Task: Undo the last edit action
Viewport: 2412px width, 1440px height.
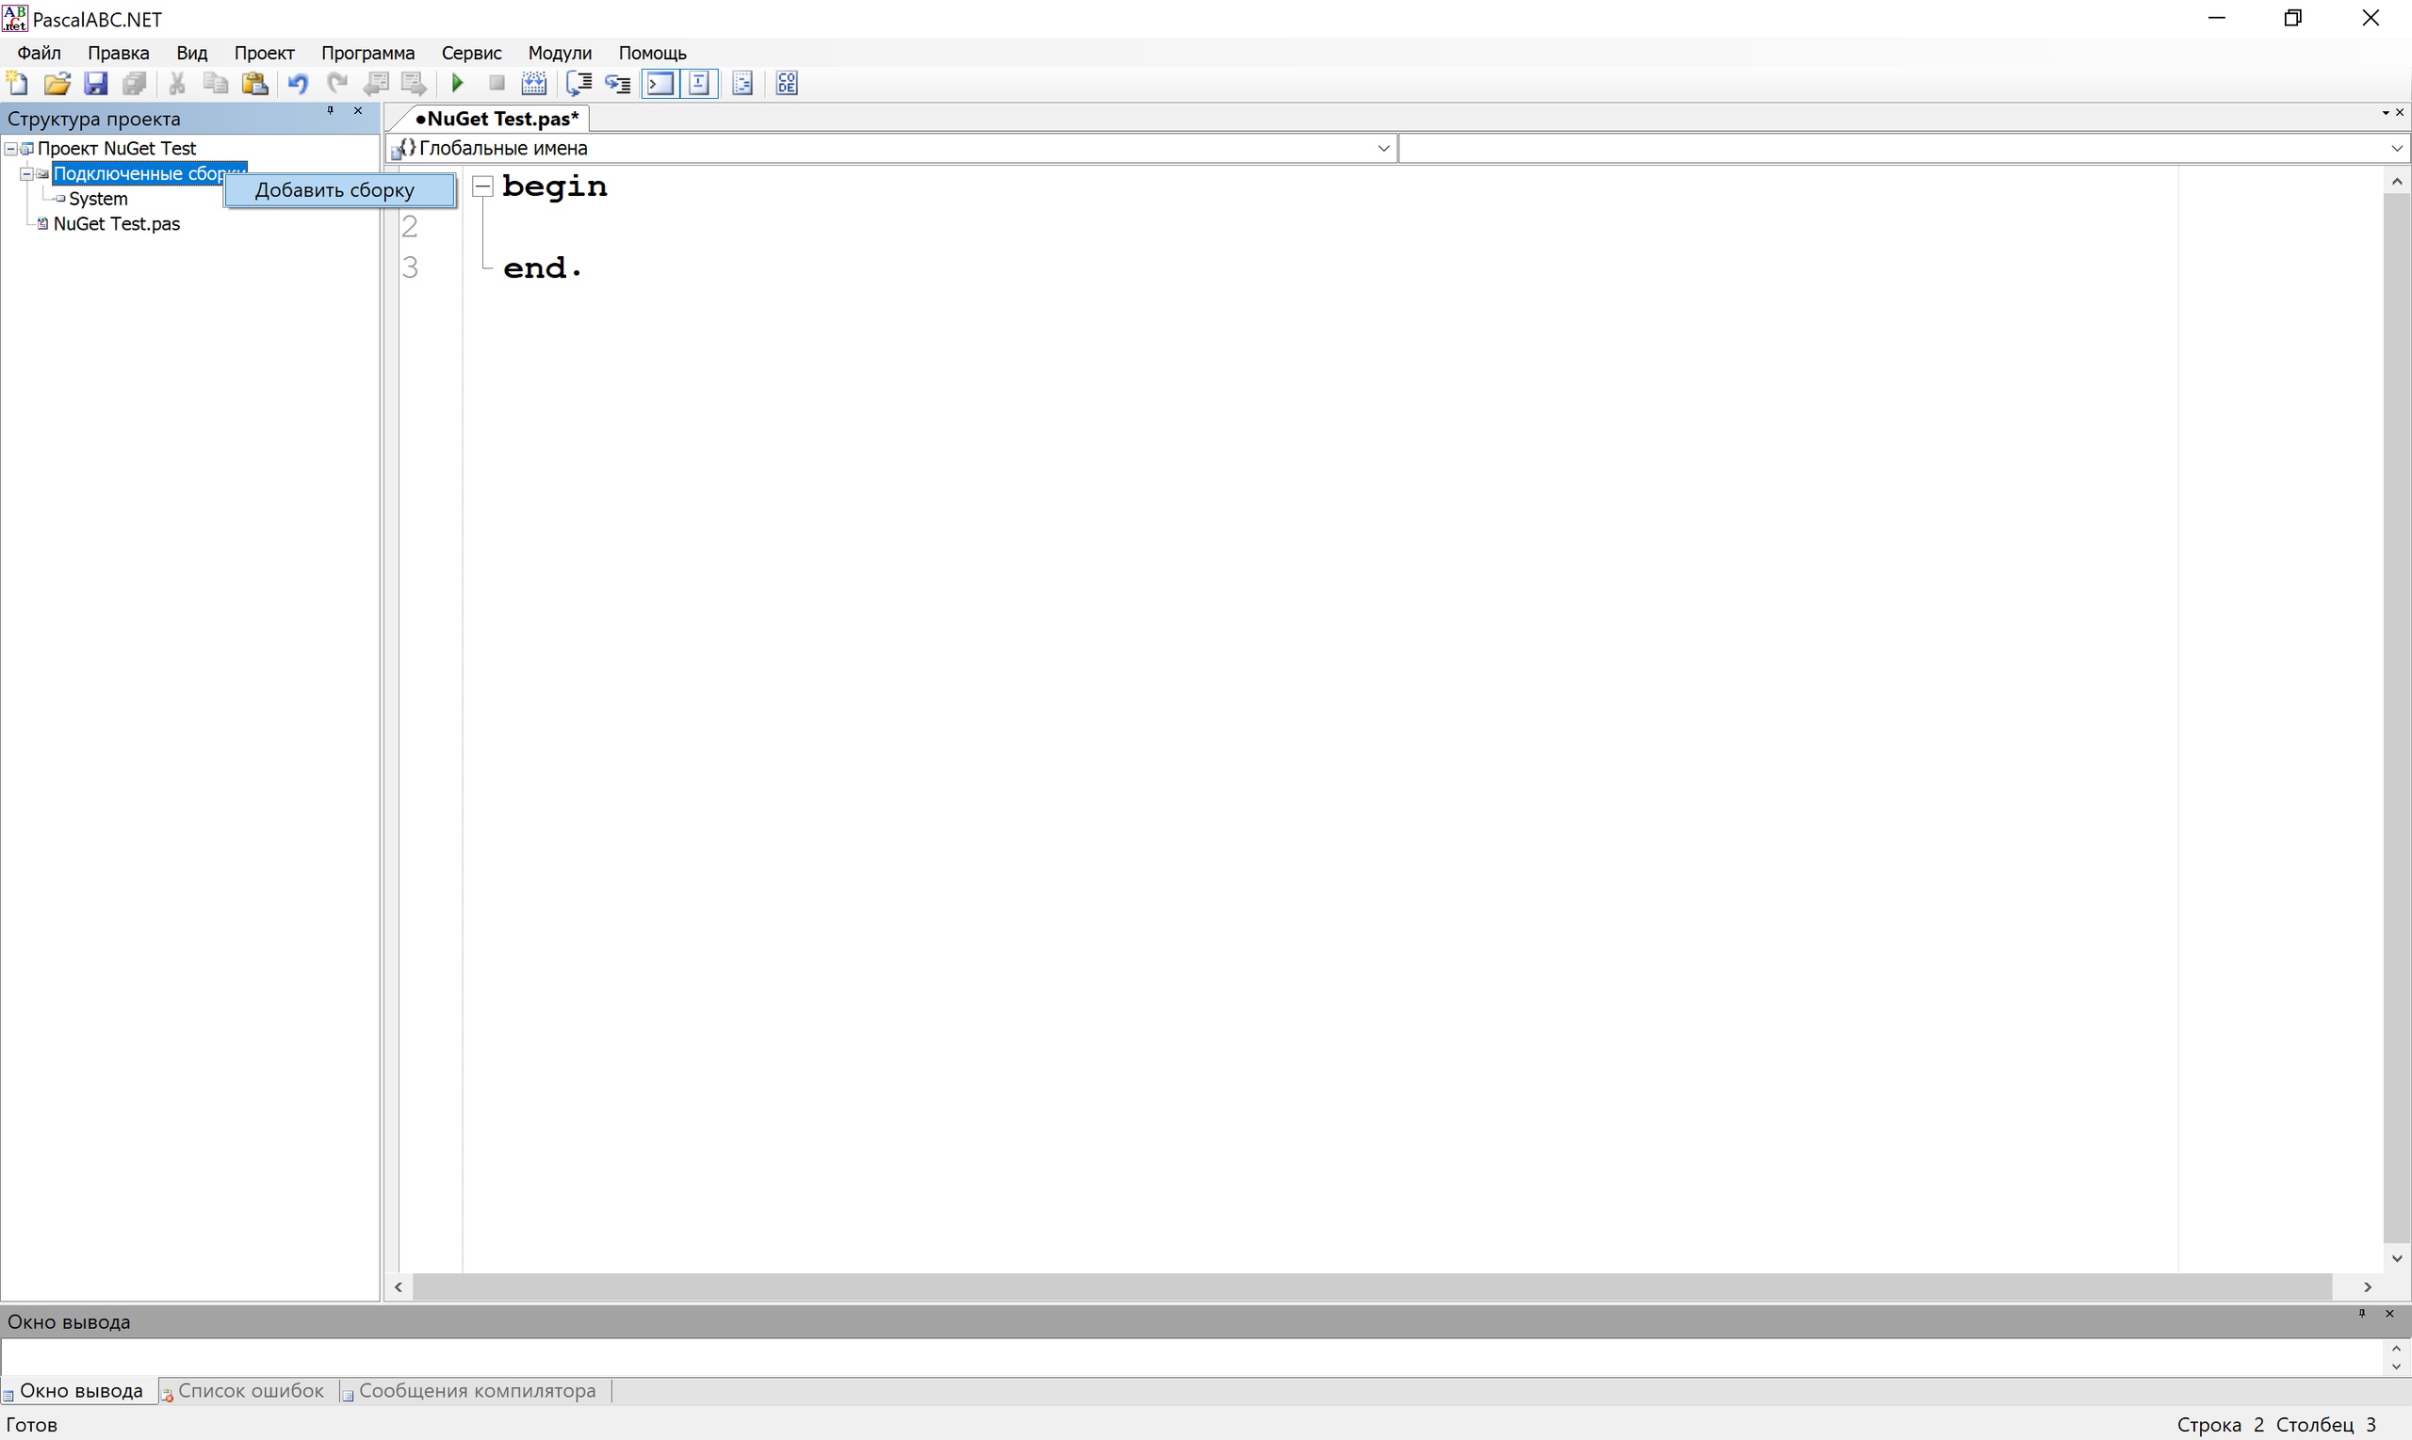Action: point(297,84)
